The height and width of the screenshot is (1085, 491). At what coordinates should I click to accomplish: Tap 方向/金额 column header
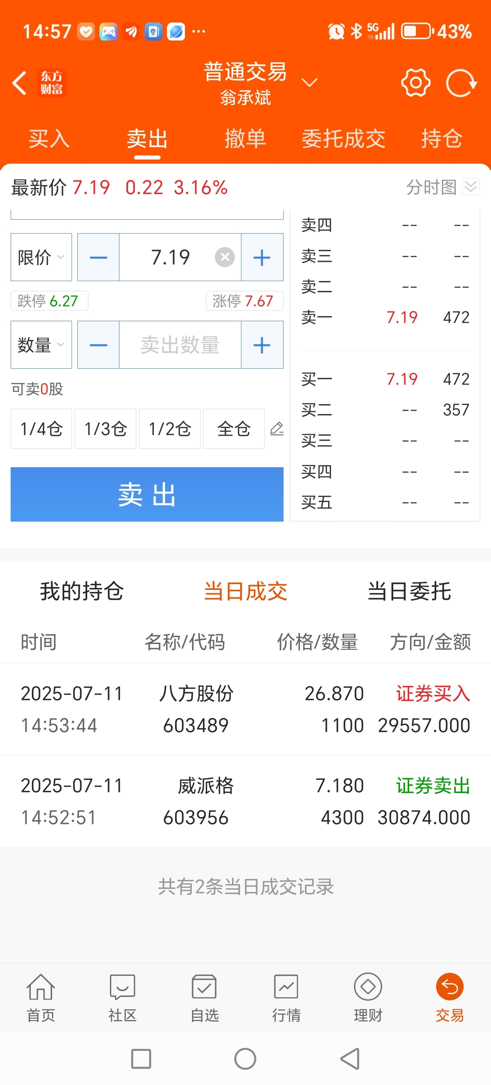pos(430,642)
